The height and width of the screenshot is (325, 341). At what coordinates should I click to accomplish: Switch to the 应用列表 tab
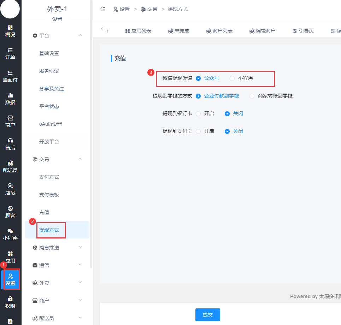tap(138, 31)
